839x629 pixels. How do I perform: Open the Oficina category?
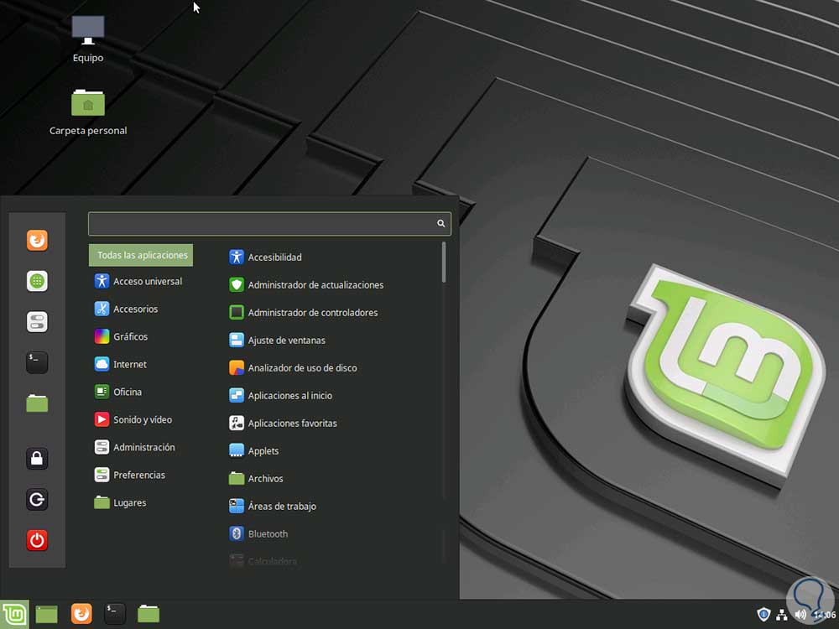pos(118,392)
